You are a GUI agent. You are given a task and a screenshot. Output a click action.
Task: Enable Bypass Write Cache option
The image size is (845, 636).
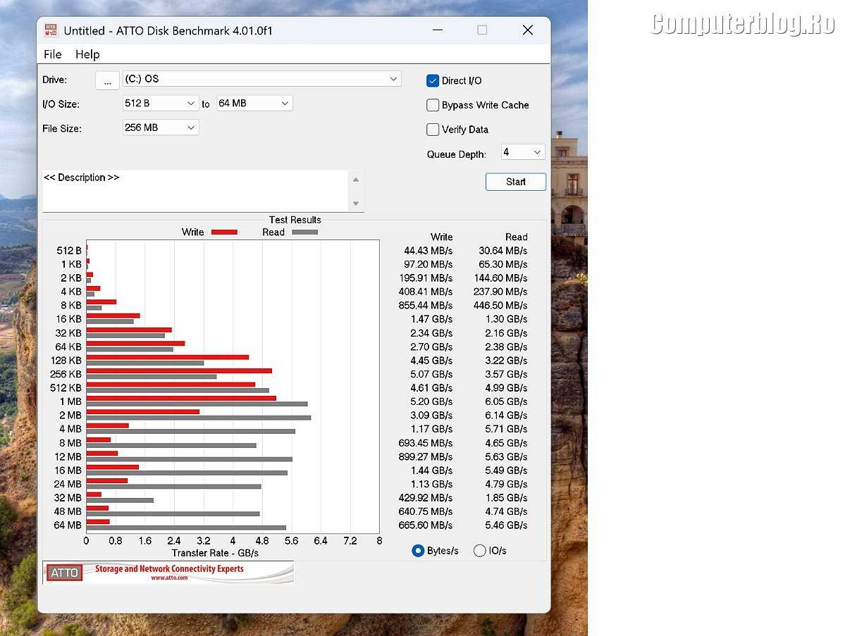433,105
